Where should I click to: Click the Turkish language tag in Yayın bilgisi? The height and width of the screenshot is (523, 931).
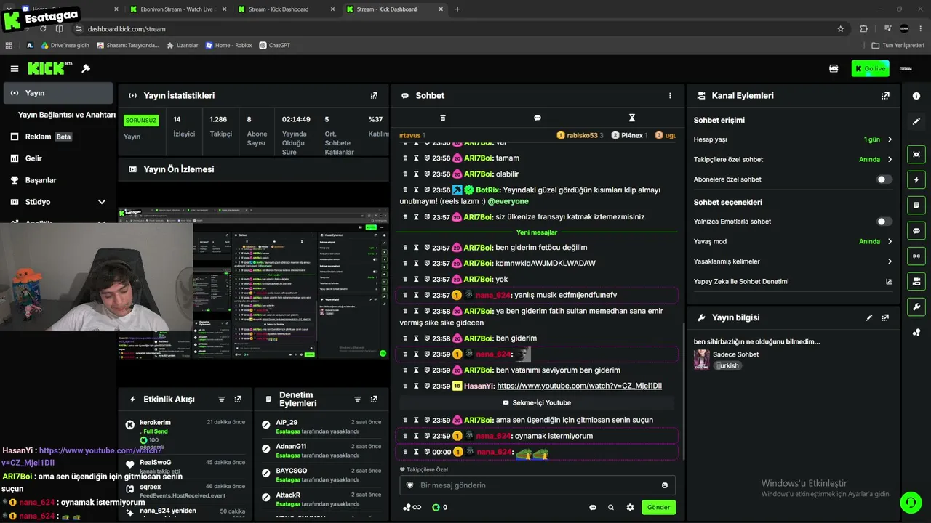click(727, 366)
